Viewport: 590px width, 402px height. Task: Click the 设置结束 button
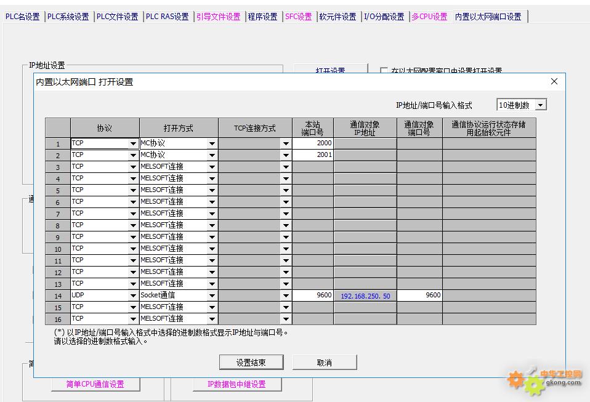coord(251,363)
